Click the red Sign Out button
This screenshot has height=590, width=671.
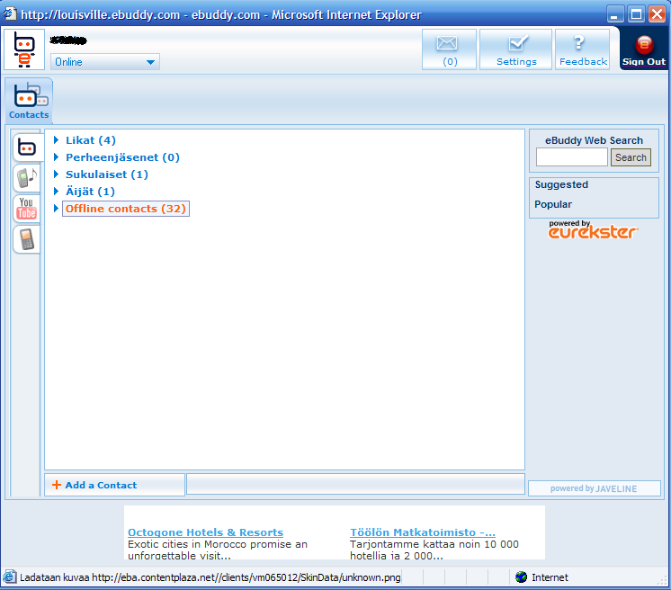[644, 50]
